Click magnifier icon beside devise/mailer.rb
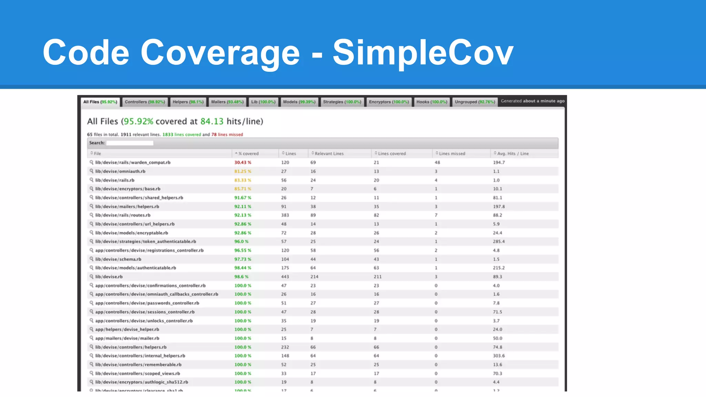 [x=91, y=338]
